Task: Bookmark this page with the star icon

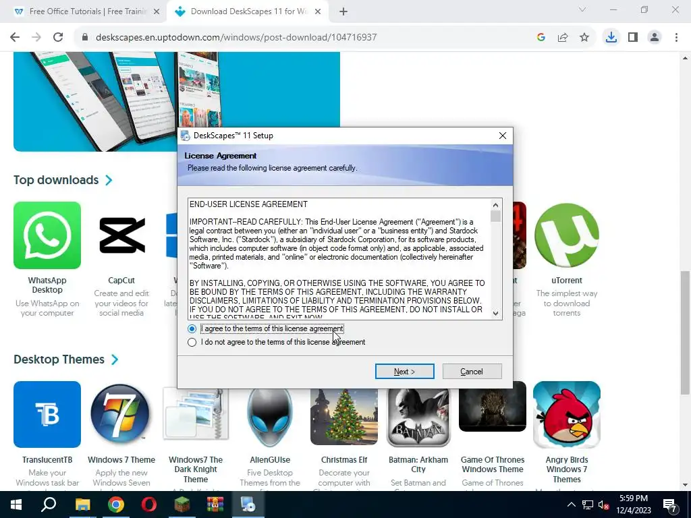Action: tap(584, 38)
